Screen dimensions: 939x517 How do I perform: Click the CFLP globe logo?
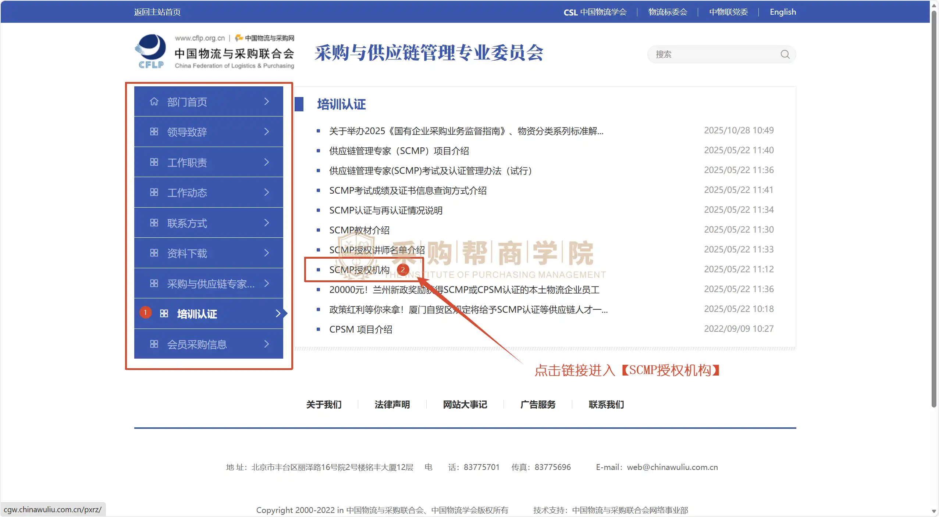pyautogui.click(x=151, y=51)
